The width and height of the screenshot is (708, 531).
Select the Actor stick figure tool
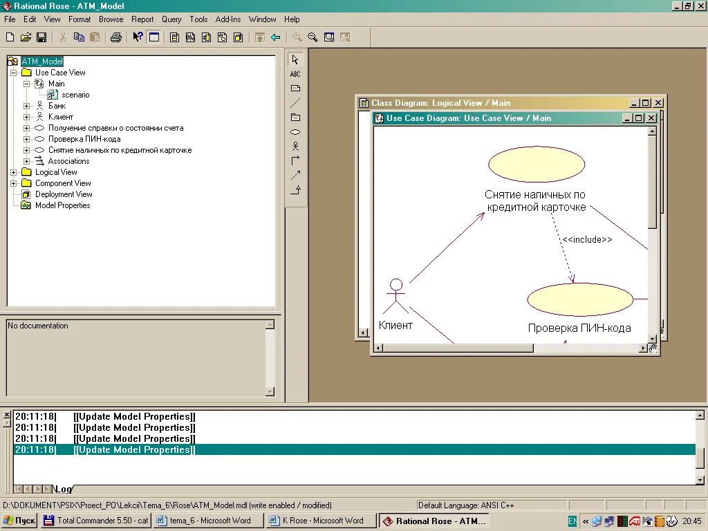(x=295, y=147)
